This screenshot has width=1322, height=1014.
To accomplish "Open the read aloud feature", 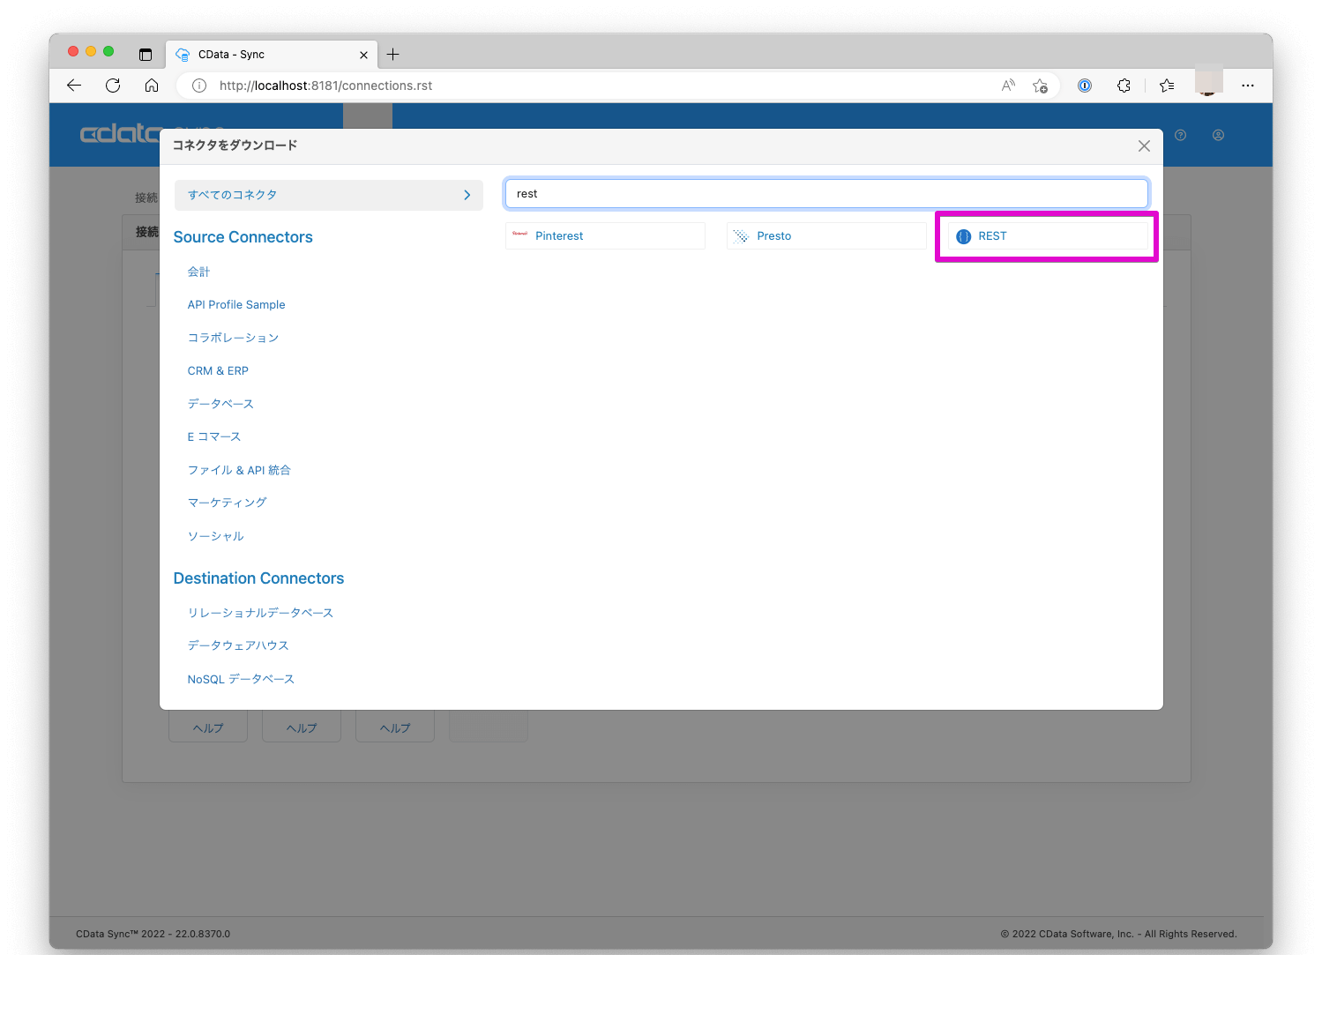I will [1008, 86].
